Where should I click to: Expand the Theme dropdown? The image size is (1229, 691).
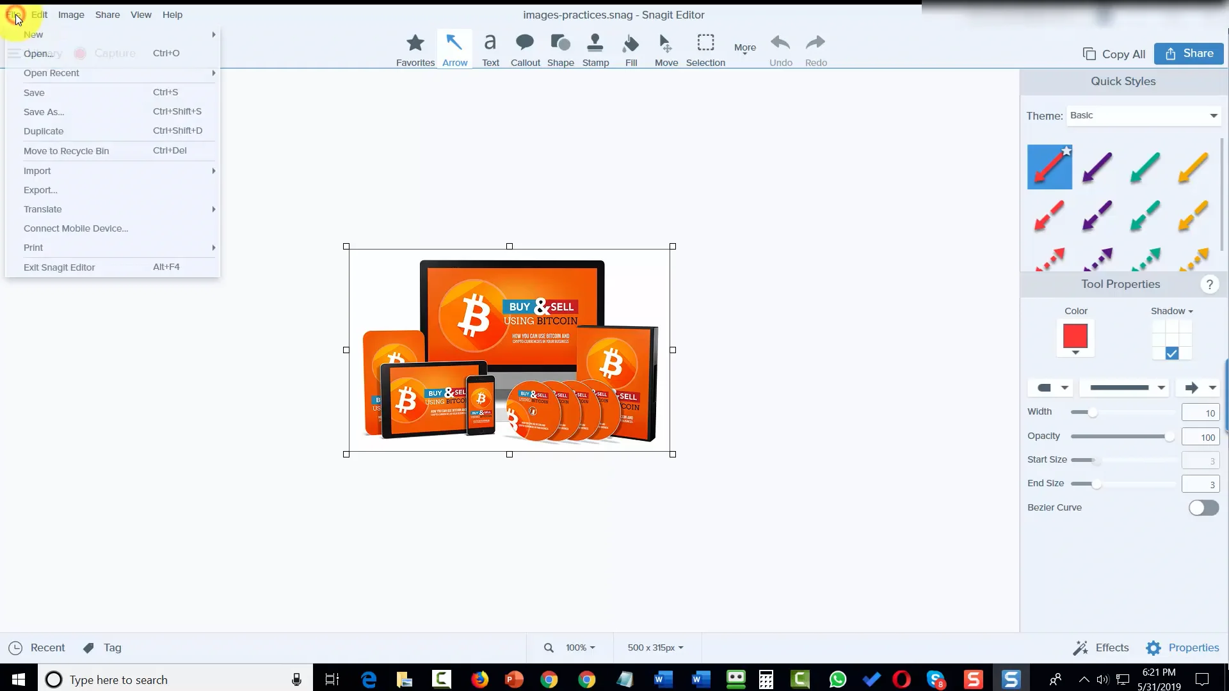pos(1144,116)
